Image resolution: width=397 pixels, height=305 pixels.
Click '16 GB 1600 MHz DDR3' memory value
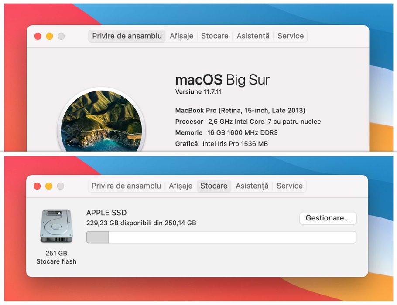click(x=242, y=133)
